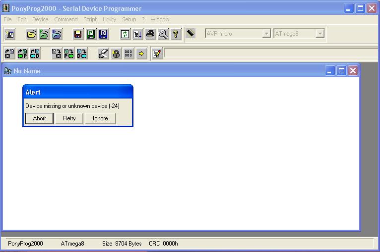Viewport: 380px width, 252px height.
Task: Click the Alert dialog title bar
Action: (78, 92)
